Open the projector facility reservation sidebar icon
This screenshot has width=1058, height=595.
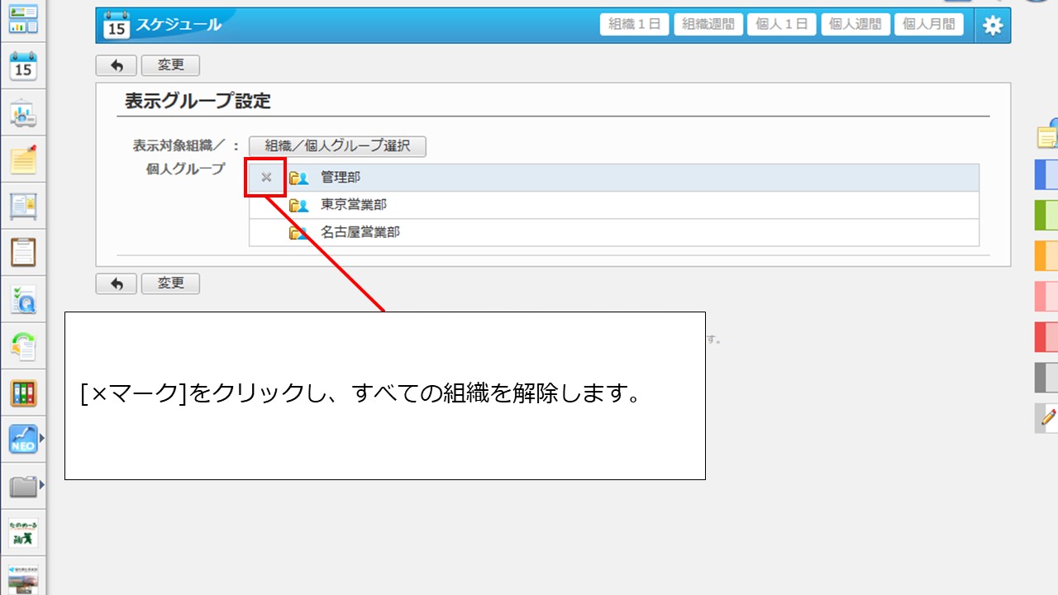tap(23, 113)
